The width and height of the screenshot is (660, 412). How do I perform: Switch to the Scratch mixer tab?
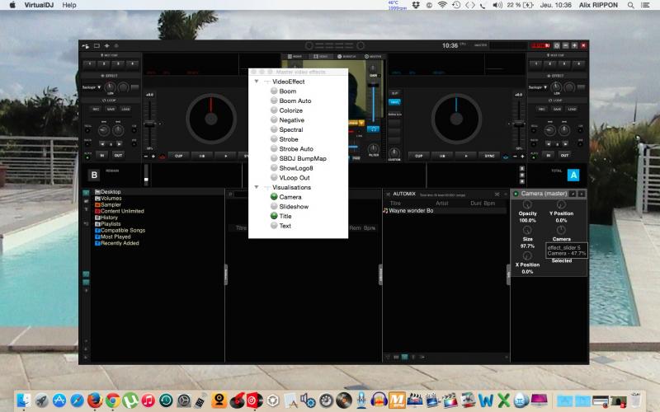[x=346, y=56]
